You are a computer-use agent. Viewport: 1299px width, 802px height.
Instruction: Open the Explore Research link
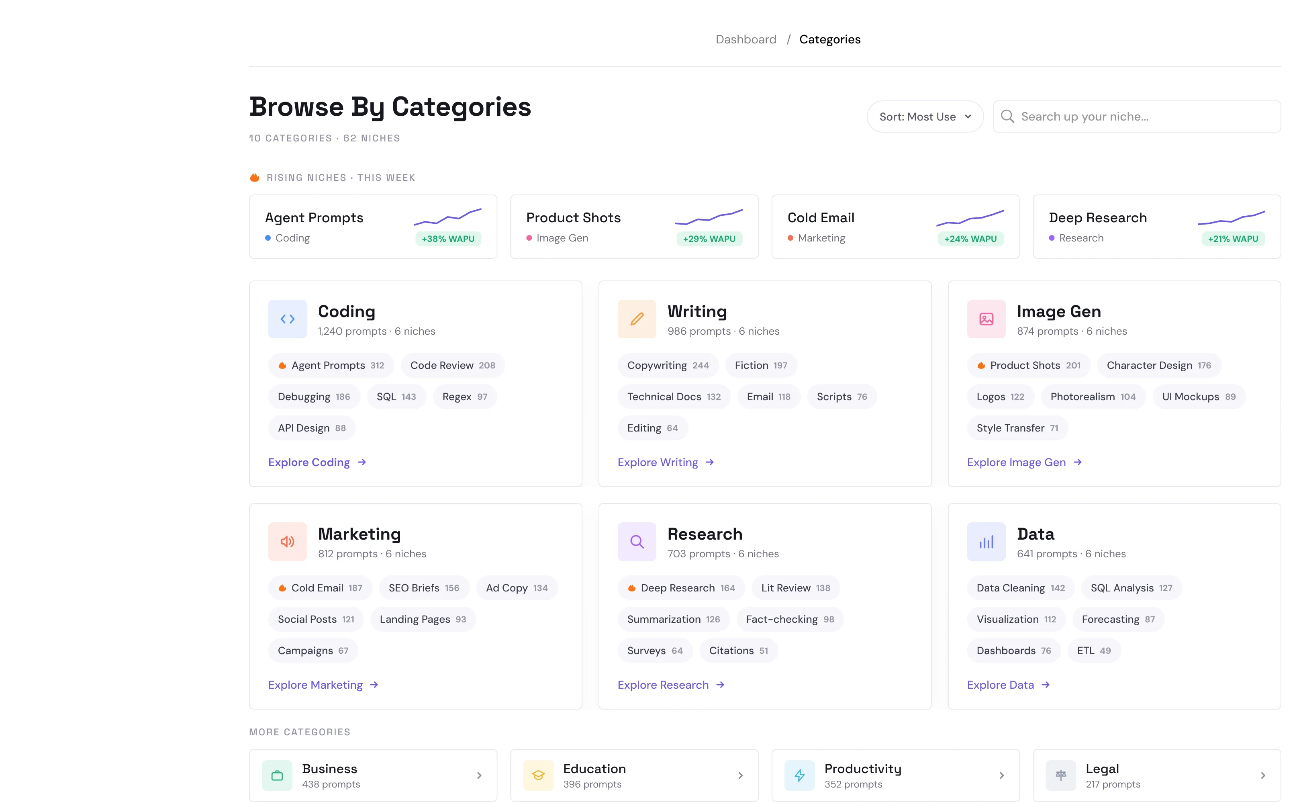click(x=671, y=685)
